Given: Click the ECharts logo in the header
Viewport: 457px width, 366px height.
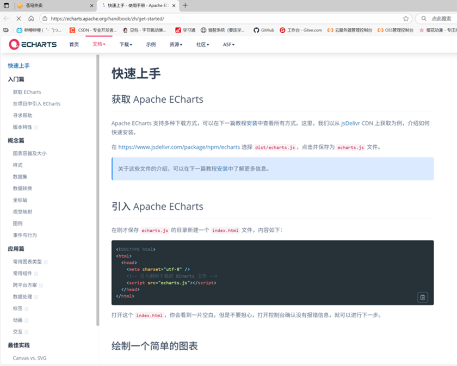Looking at the screenshot, I should [x=33, y=44].
